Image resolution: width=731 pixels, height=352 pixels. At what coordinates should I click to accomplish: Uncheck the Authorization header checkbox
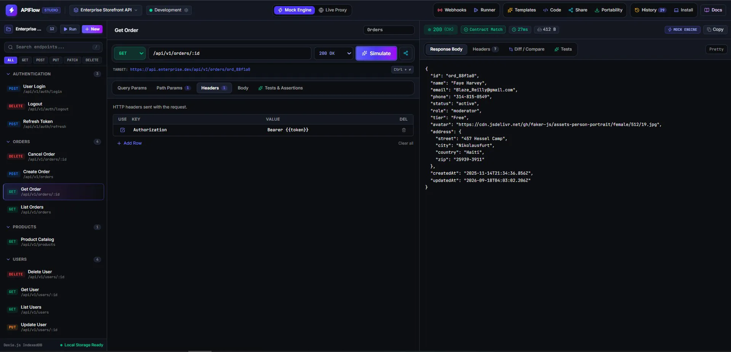pos(123,130)
